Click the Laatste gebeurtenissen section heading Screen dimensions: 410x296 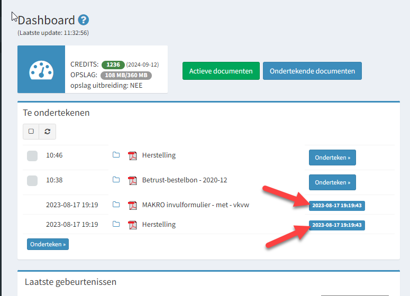coord(70,282)
